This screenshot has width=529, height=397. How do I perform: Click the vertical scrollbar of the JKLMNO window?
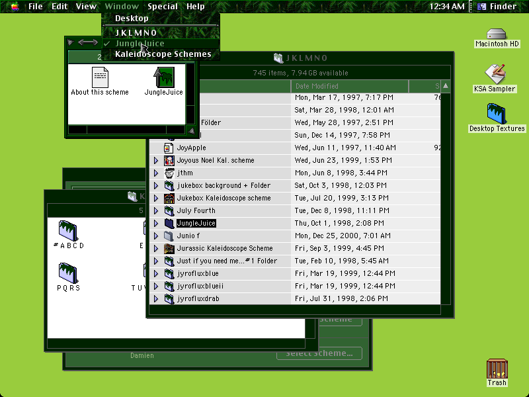(445, 198)
